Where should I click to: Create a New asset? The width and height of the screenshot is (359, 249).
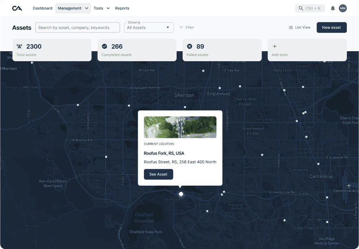(331, 27)
